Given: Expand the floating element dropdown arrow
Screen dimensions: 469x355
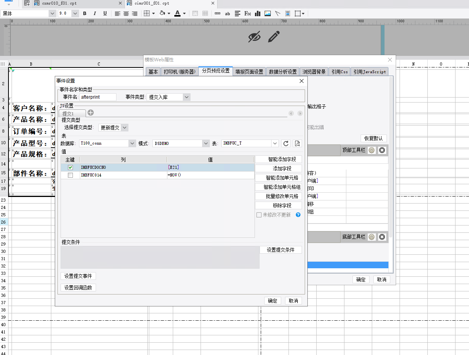Looking at the screenshot, I should pyautogui.click(x=304, y=13).
